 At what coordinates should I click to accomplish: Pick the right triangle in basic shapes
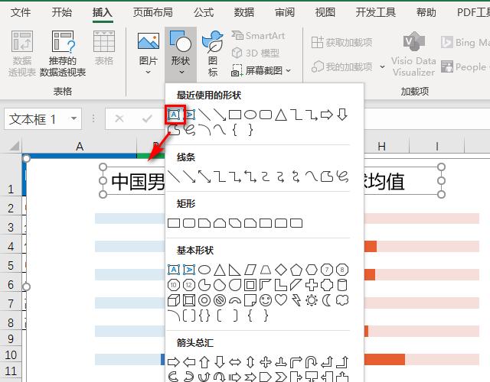pos(235,270)
